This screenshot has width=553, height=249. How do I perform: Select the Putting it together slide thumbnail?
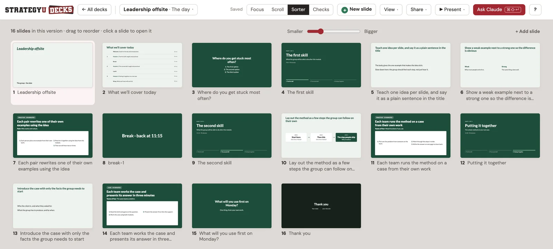pyautogui.click(x=500, y=136)
